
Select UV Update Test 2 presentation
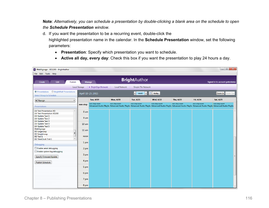pos(54,119)
